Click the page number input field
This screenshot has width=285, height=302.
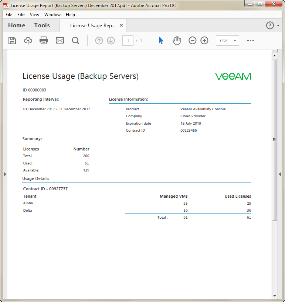[128, 41]
